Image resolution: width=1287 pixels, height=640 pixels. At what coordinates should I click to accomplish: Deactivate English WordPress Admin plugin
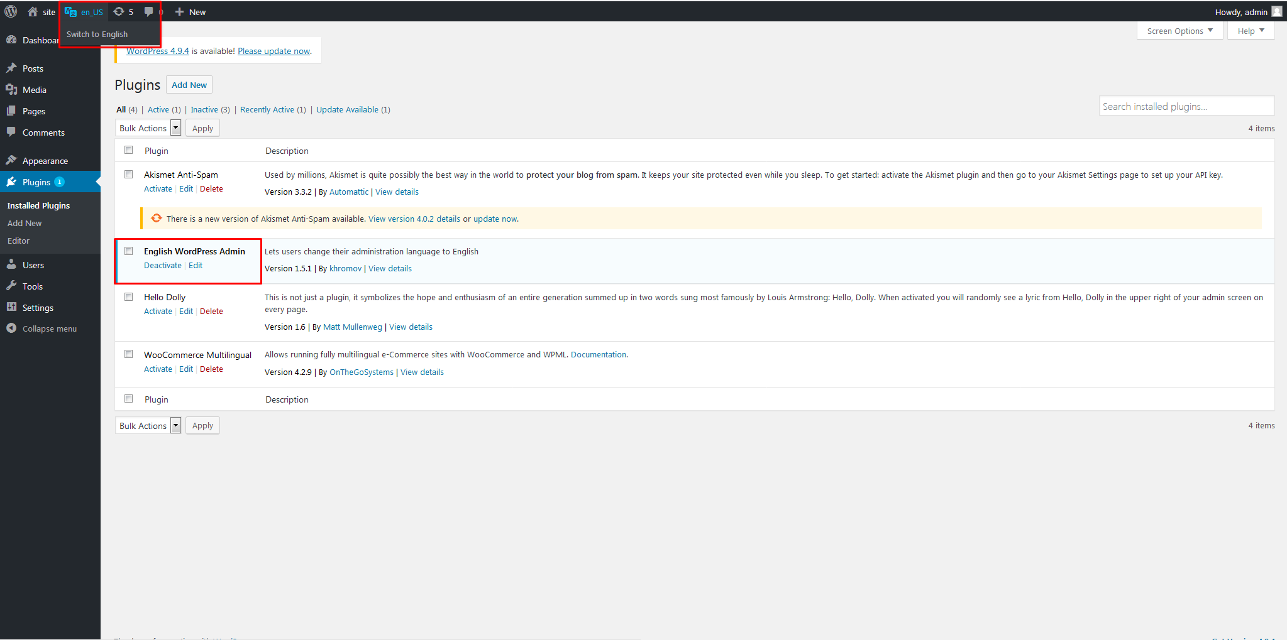point(163,265)
